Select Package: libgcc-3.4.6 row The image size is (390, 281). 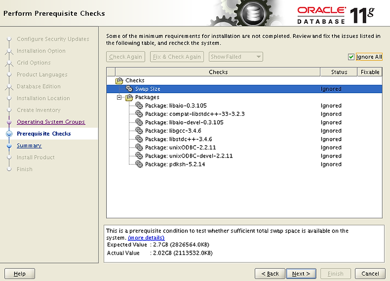pos(244,130)
